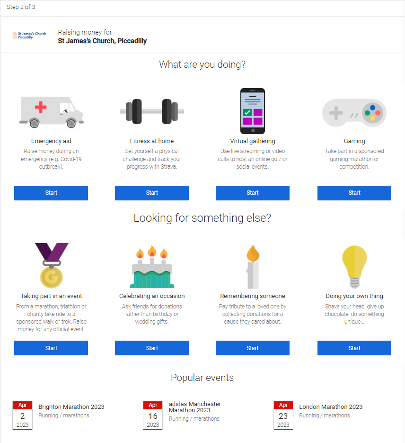Start the Celebrating an occasion fundraiser
This screenshot has height=443, width=405.
tap(152, 348)
